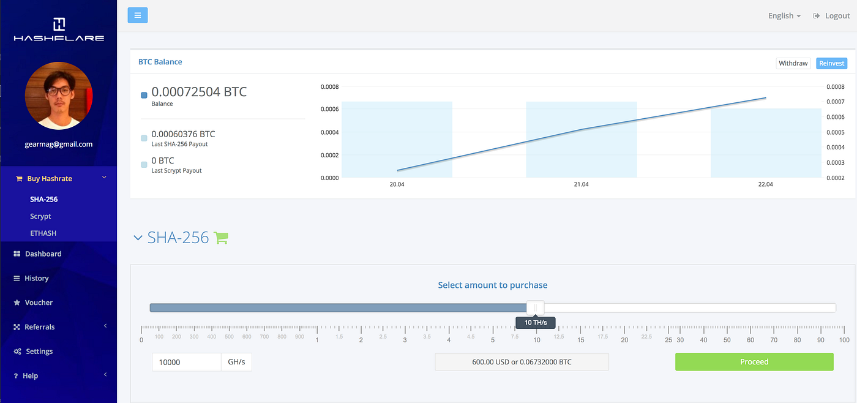Image resolution: width=857 pixels, height=403 pixels.
Task: Click the Withdraw button
Action: coord(793,63)
